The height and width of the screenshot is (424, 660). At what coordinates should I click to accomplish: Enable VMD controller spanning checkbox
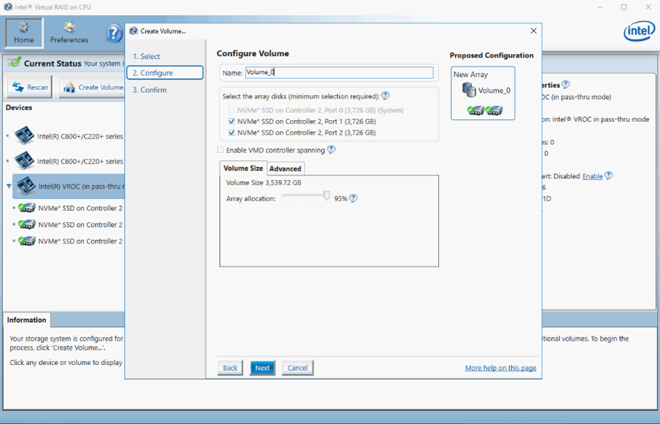(x=220, y=150)
